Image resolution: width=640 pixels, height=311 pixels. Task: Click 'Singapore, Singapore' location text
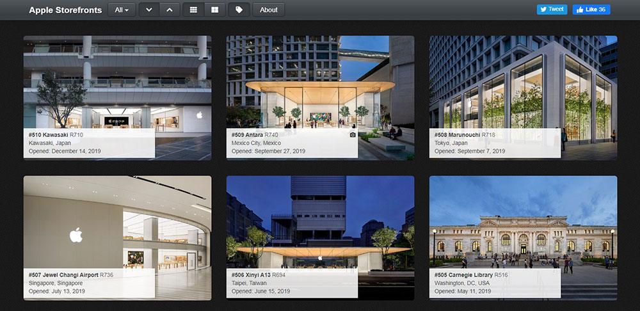(x=56, y=283)
